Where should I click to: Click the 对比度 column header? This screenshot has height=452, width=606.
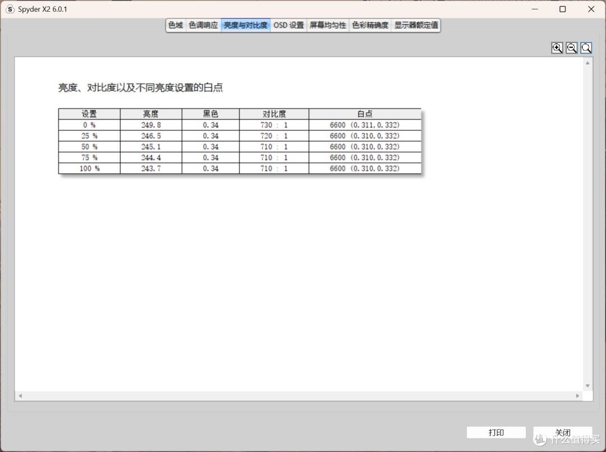click(x=274, y=114)
